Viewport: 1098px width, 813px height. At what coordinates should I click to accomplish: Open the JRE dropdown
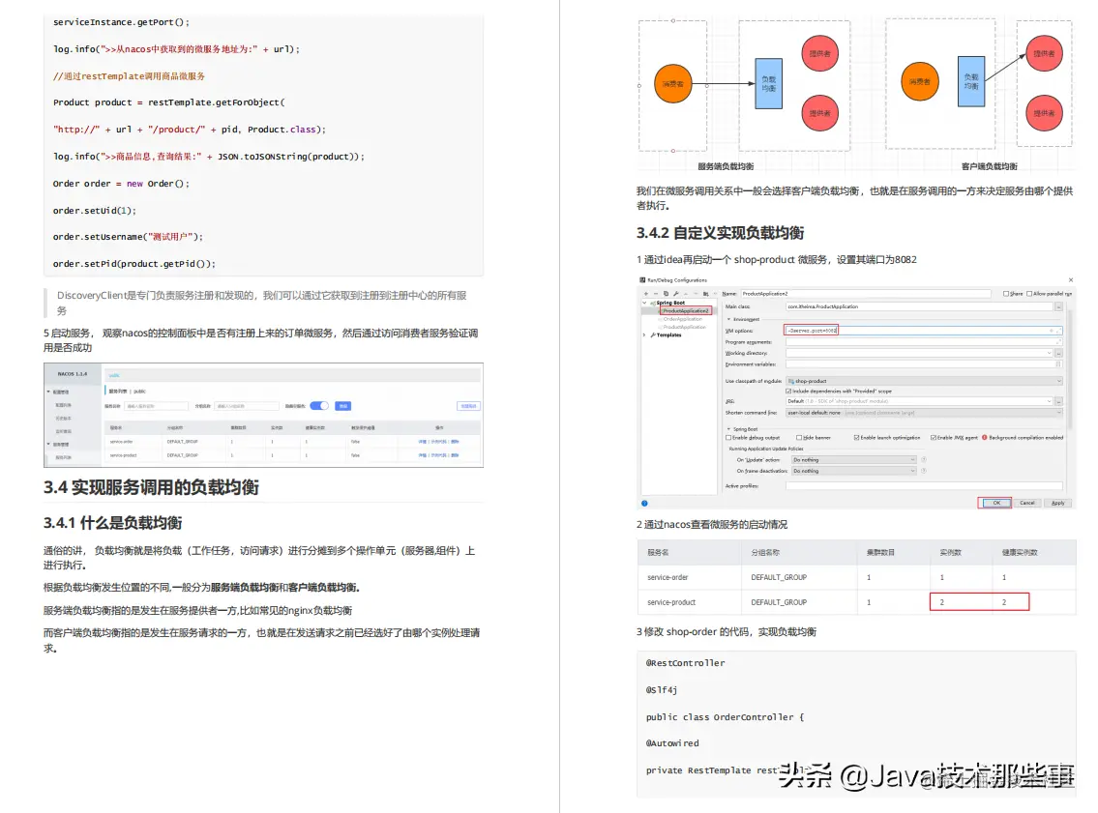(x=1049, y=401)
